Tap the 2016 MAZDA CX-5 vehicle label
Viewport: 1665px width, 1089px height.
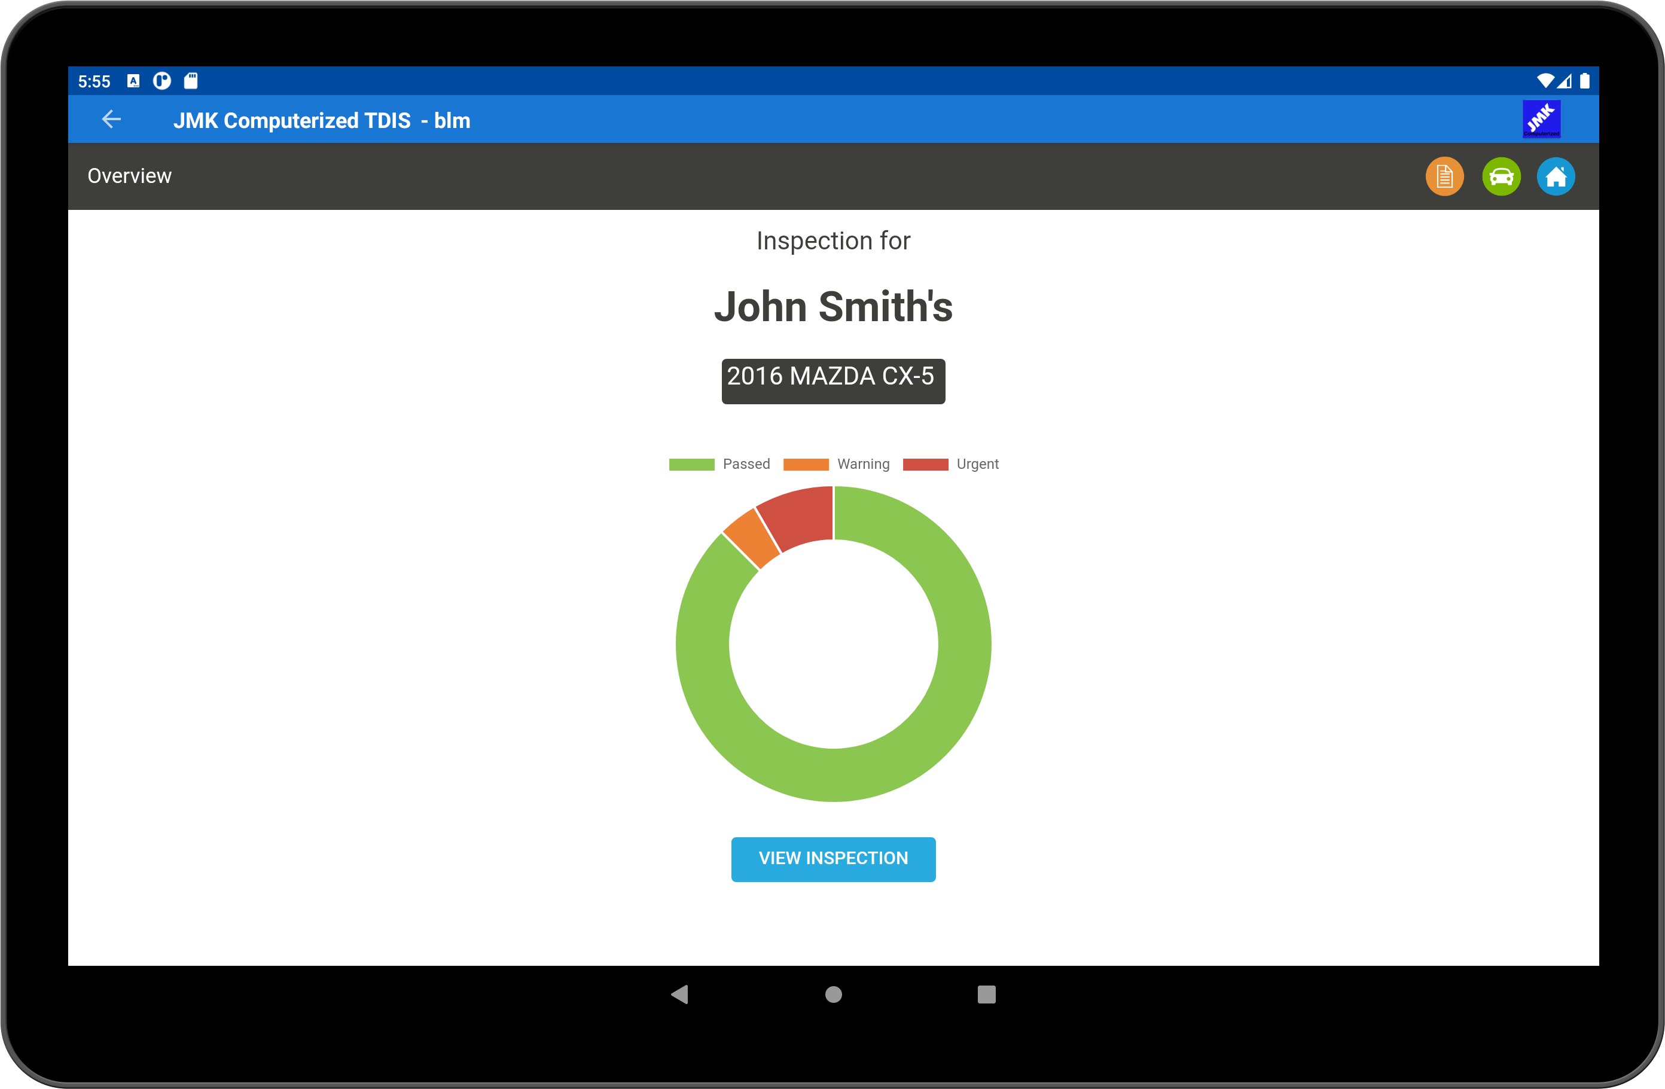point(832,380)
